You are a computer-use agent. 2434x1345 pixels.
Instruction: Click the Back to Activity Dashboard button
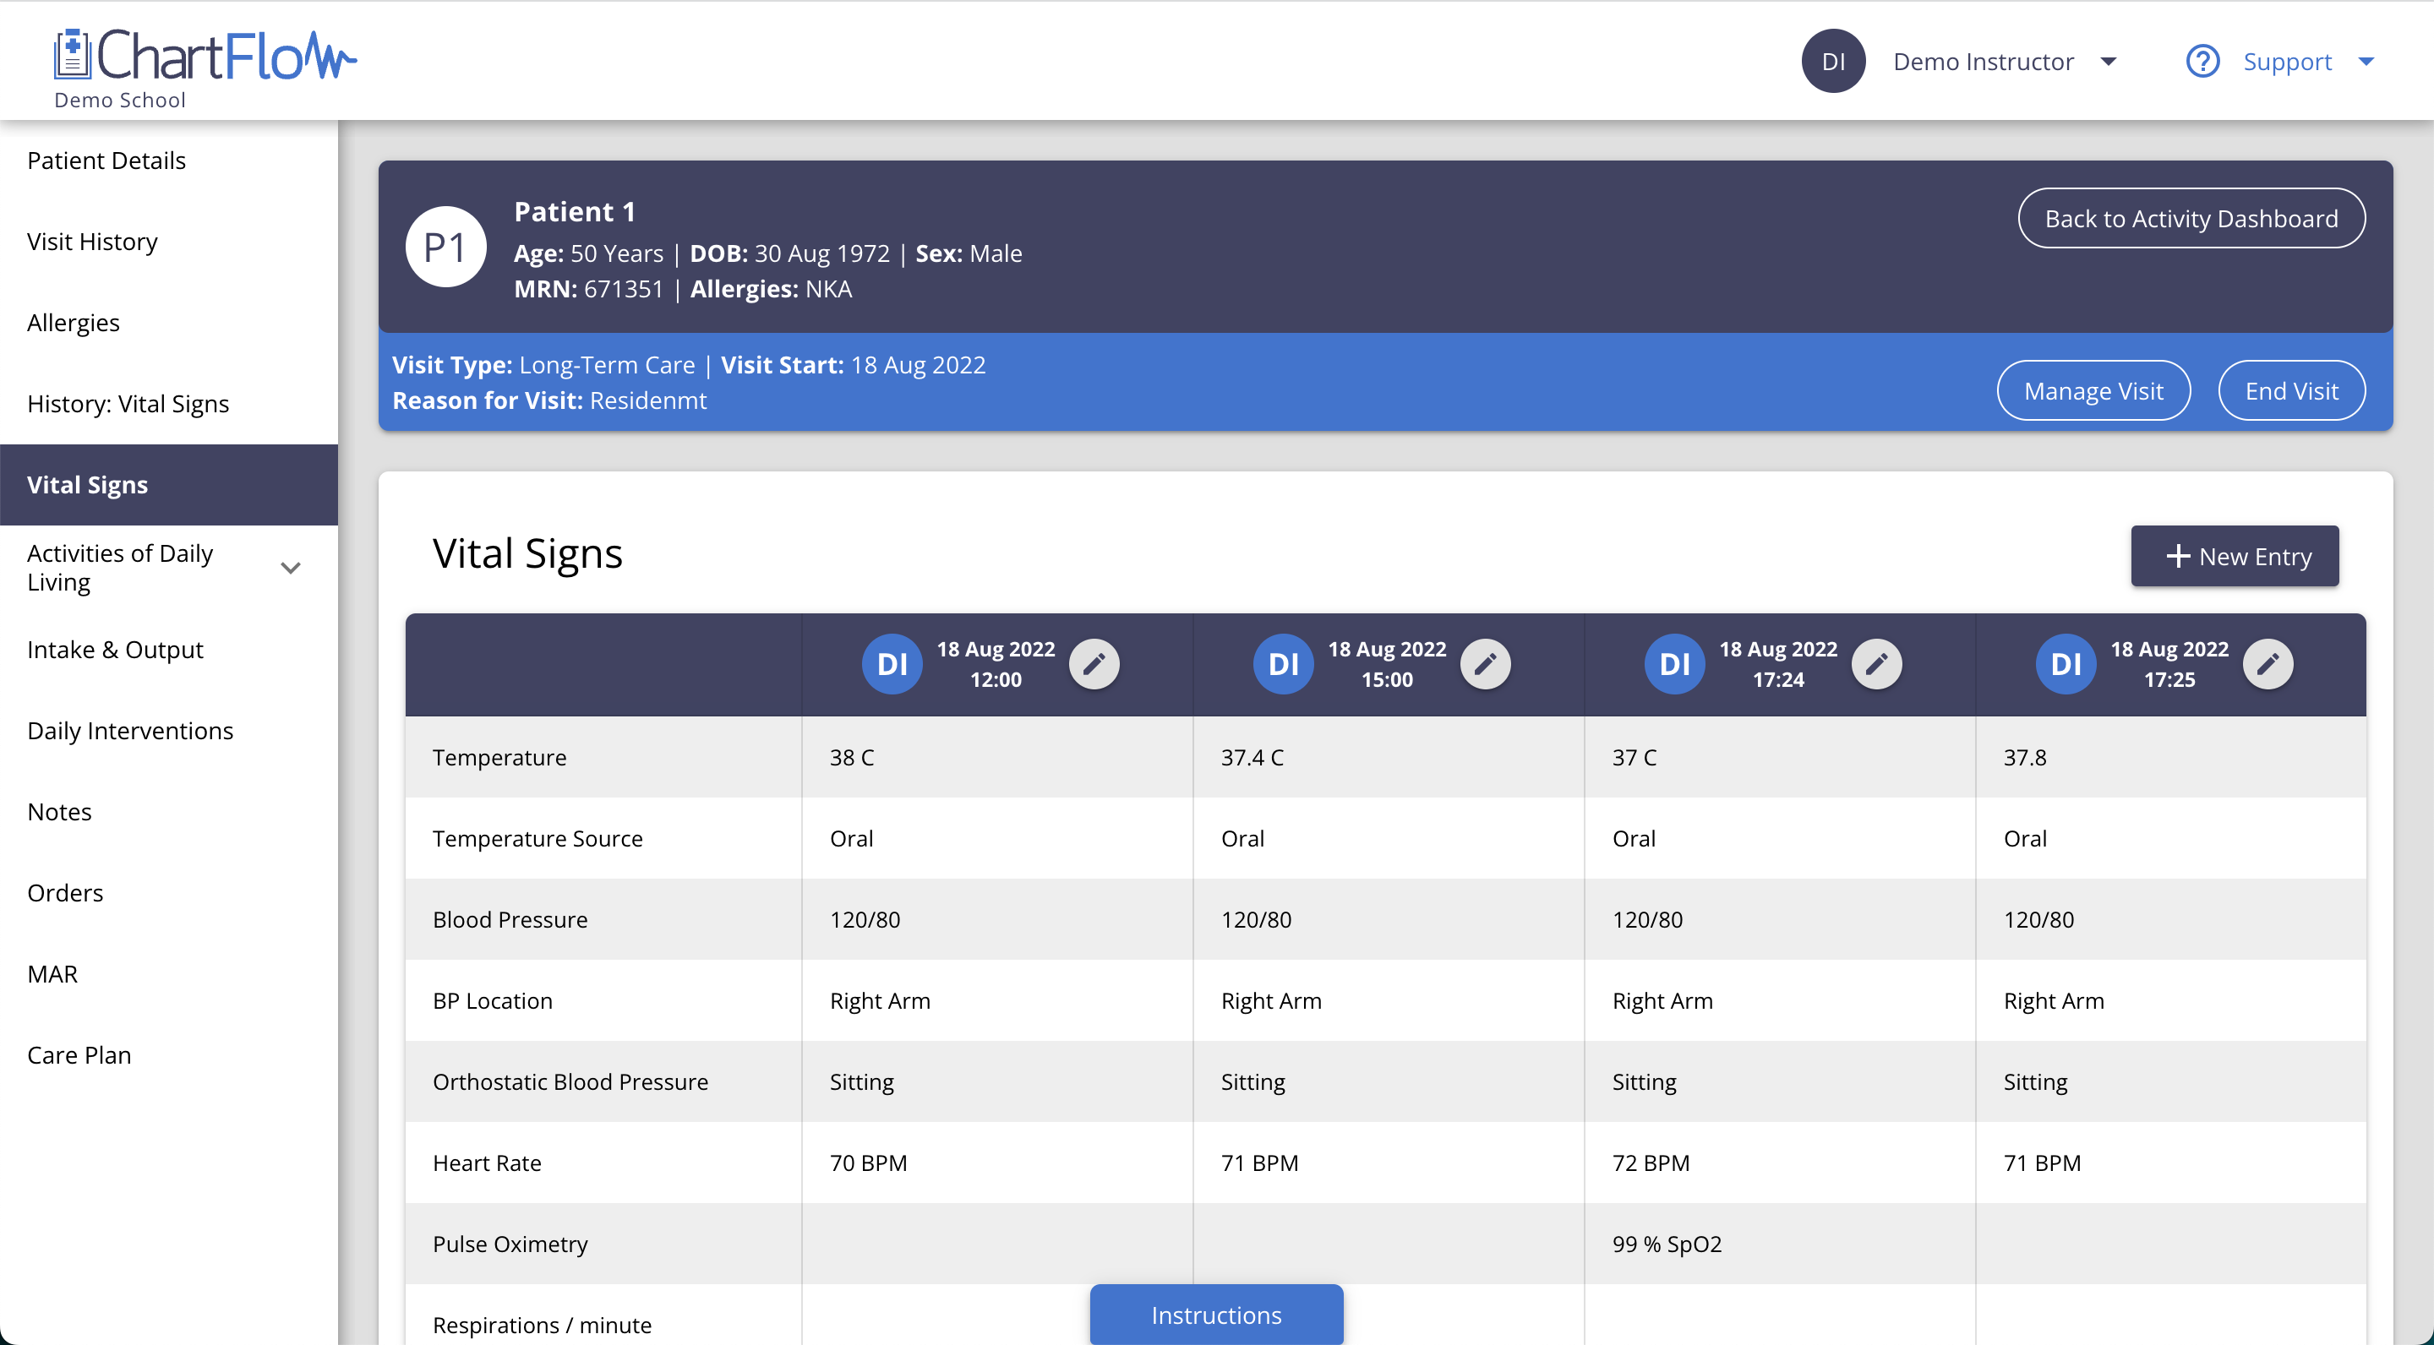click(2192, 219)
